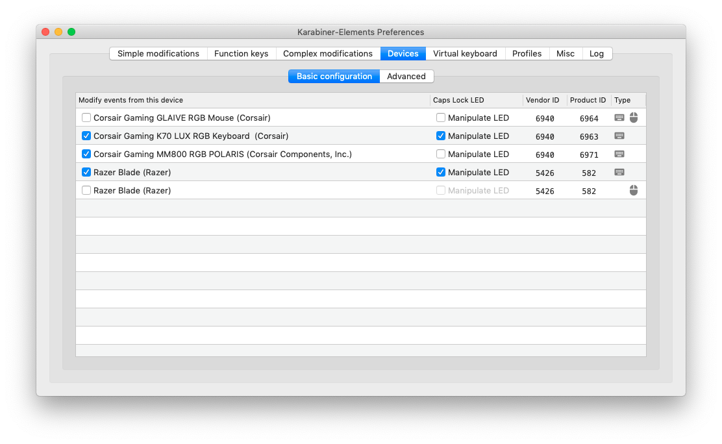This screenshot has height=444, width=722.
Task: Click the Product ID column header
Action: tap(588, 101)
